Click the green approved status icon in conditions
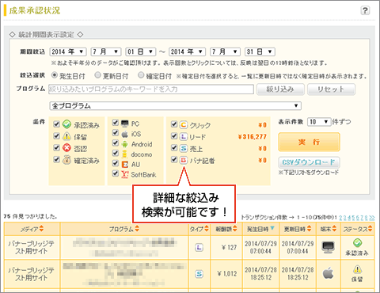380x293 pixels. tap(67, 124)
